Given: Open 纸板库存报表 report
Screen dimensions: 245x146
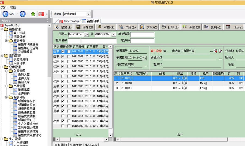Looking at the screenshot, I should 27,101.
